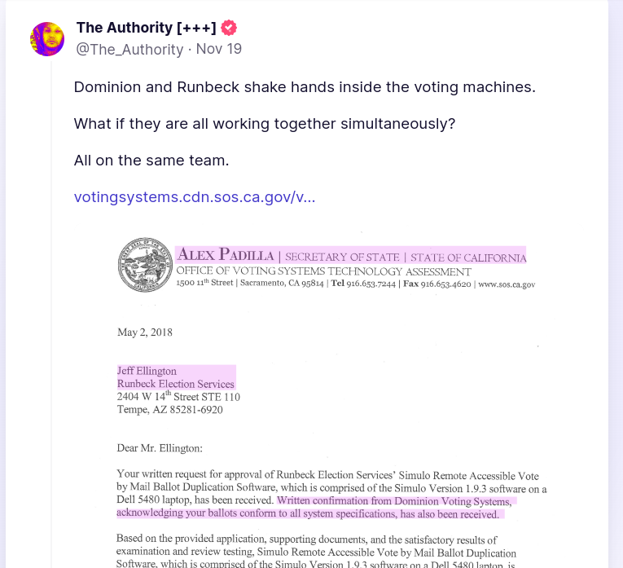
Task: Click the red verified badge
Action: point(229,28)
